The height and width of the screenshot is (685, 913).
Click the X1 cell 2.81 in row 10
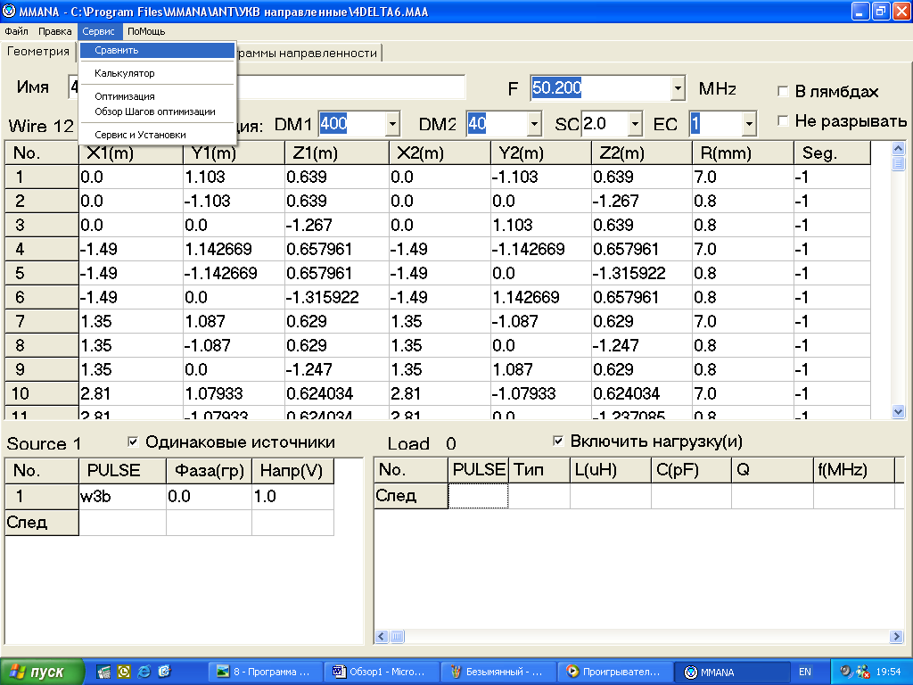[x=131, y=393]
